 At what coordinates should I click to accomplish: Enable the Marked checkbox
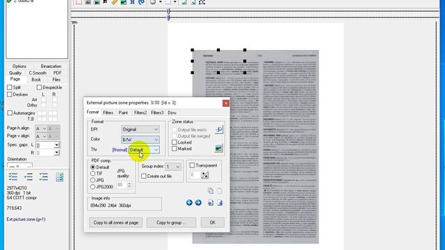[175, 149]
